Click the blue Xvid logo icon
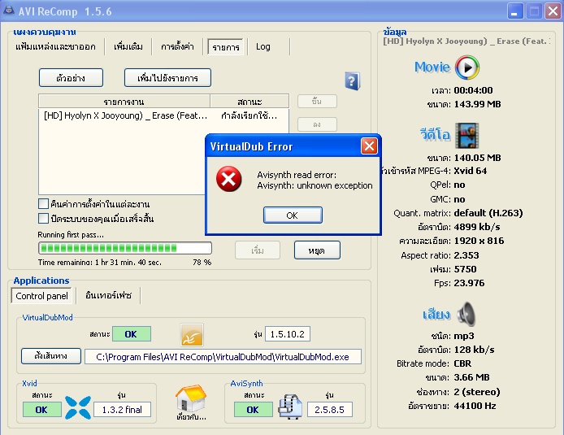The width and height of the screenshot is (564, 435). (x=76, y=406)
